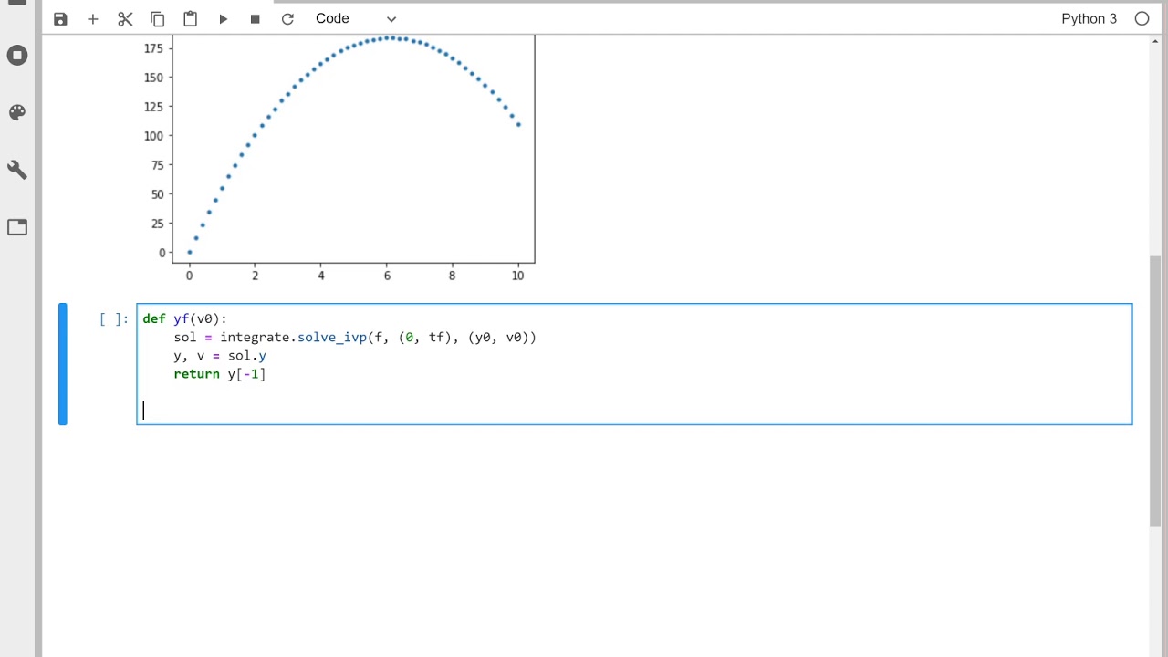Open the tabs sidebar panel icon
The height and width of the screenshot is (657, 1168).
tap(17, 227)
